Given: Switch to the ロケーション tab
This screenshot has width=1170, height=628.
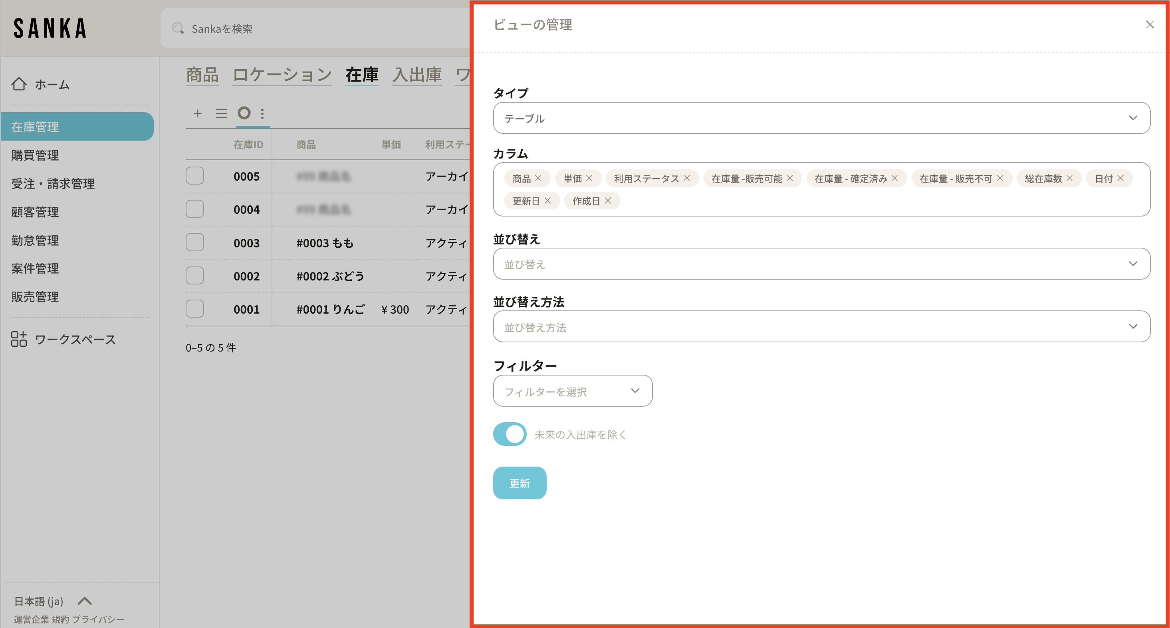Looking at the screenshot, I should tap(282, 75).
